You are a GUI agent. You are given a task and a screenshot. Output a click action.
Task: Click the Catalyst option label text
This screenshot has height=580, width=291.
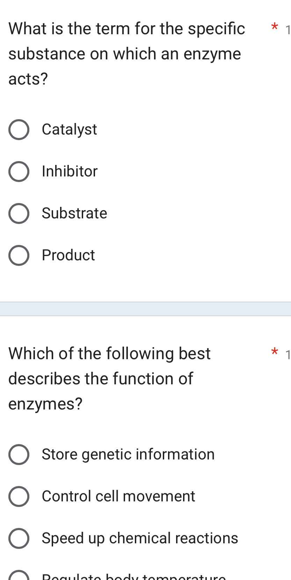tap(69, 130)
